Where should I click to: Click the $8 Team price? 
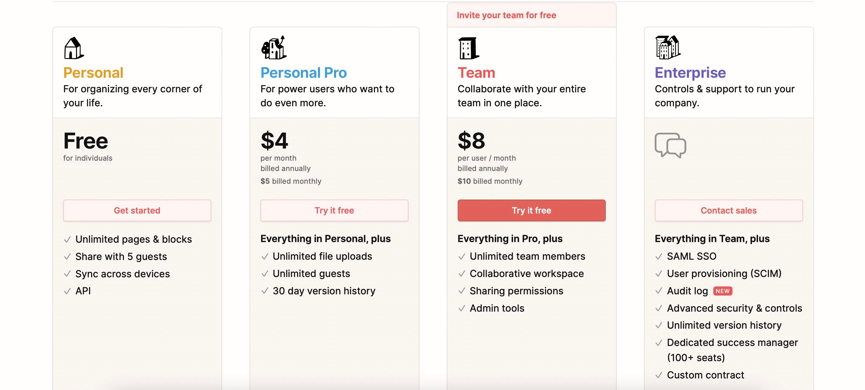pos(471,141)
